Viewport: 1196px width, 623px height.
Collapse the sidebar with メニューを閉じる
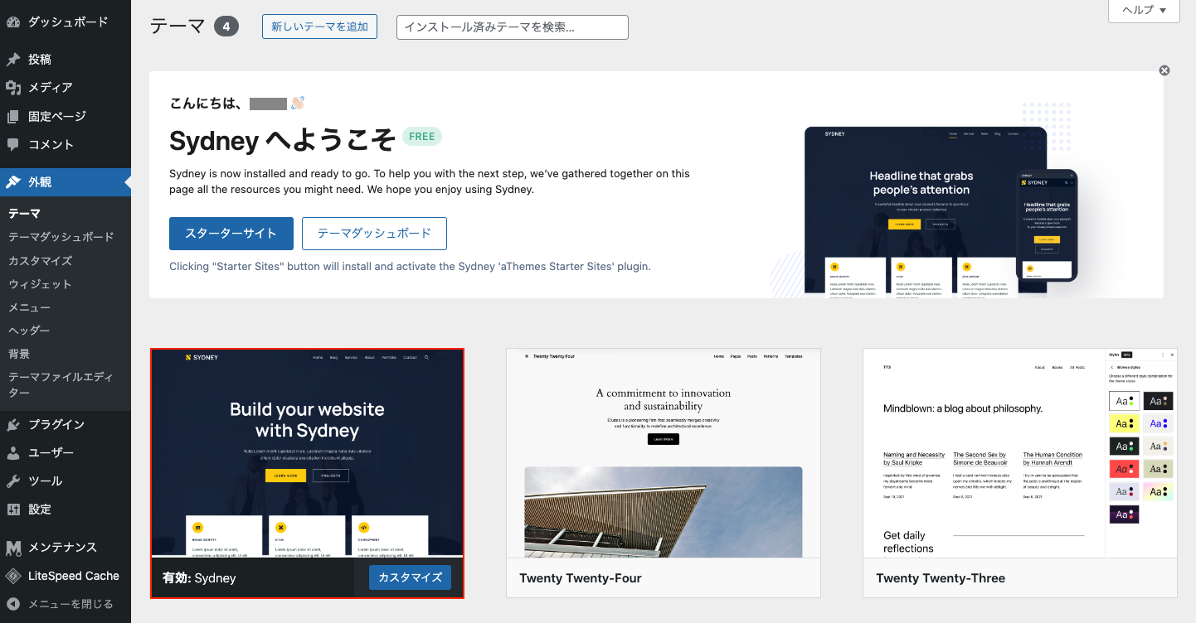click(x=59, y=604)
